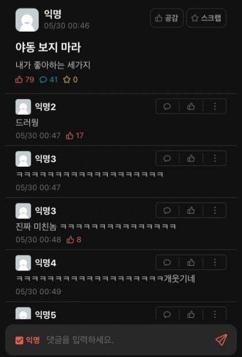Open more options on 익명4's comment
Viewport: 242px width, 357px height.
(215, 262)
